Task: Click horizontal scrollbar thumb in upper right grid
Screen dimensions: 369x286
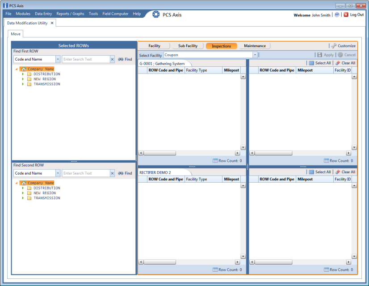Action: click(273, 153)
